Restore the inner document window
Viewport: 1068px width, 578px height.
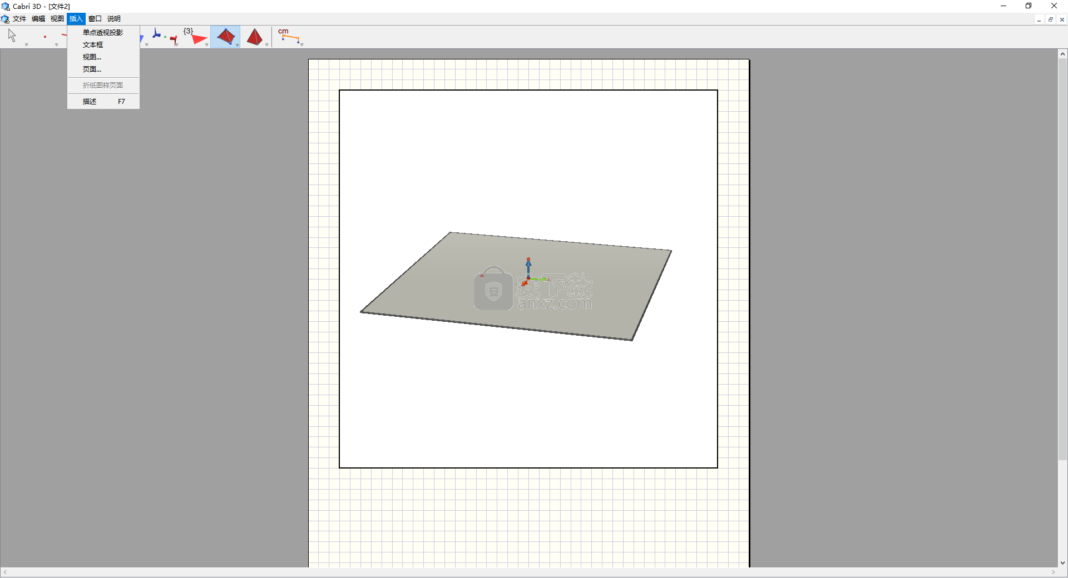click(x=1051, y=19)
